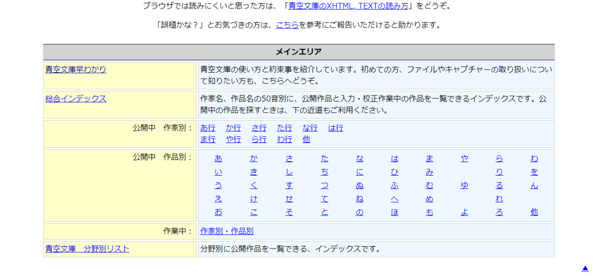This screenshot has width=606, height=276.
Task: Browse works starting with い
Action: coord(218,172)
